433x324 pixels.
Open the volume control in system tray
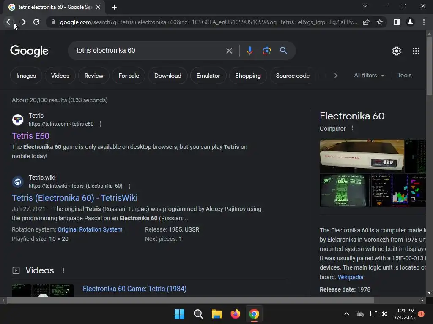pos(384,314)
